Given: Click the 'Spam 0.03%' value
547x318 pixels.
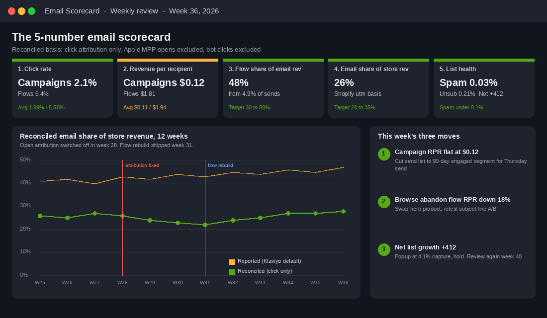Looking at the screenshot, I should 468,82.
